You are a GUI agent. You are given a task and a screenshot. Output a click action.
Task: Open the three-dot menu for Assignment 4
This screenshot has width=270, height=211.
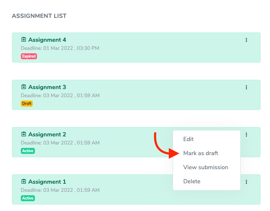coord(246,40)
